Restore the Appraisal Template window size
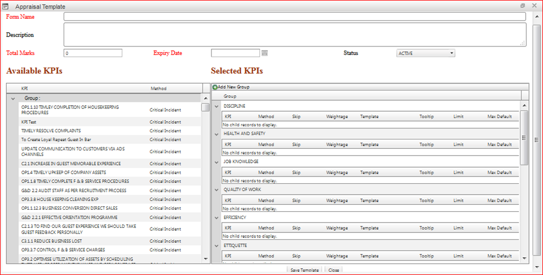543x275 pixels. (x=523, y=6)
